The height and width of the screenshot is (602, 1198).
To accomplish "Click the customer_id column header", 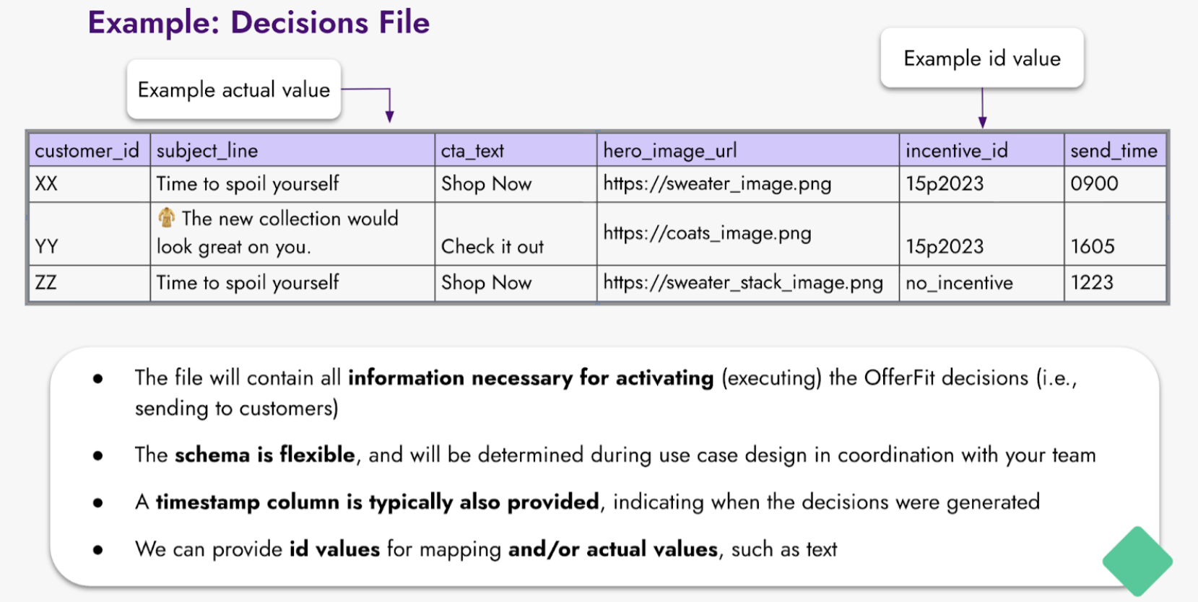I will (87, 150).
